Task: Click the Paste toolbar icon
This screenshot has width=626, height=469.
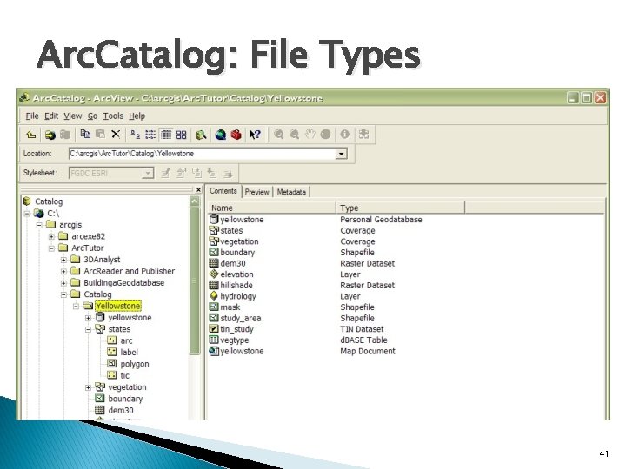Action: (x=101, y=135)
